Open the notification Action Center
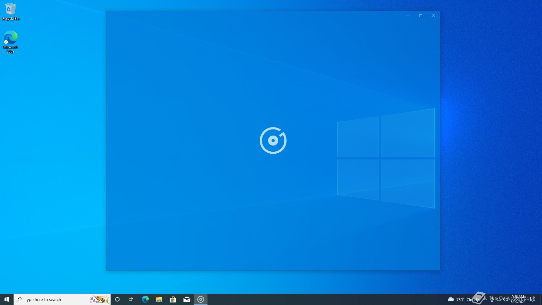This screenshot has height=305, width=542. click(x=533, y=299)
